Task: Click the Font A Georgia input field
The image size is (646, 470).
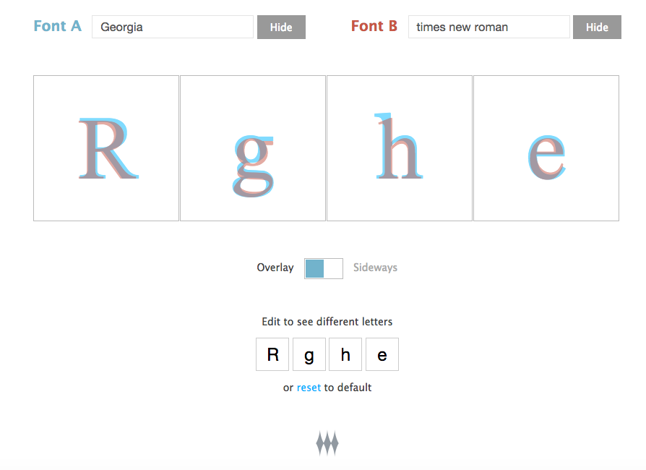Action: 172,27
